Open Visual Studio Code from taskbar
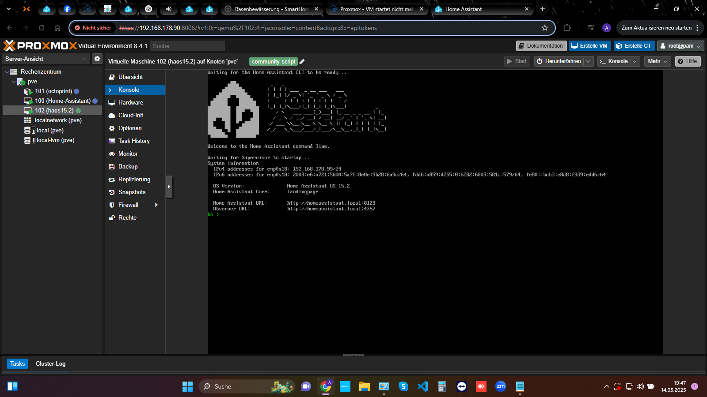 coord(423,386)
